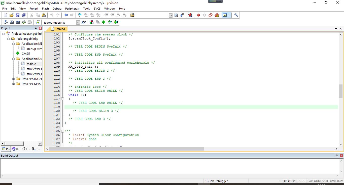Place the cursor on empty line 119
Screen dimensions: 344x185
[201, 107]
